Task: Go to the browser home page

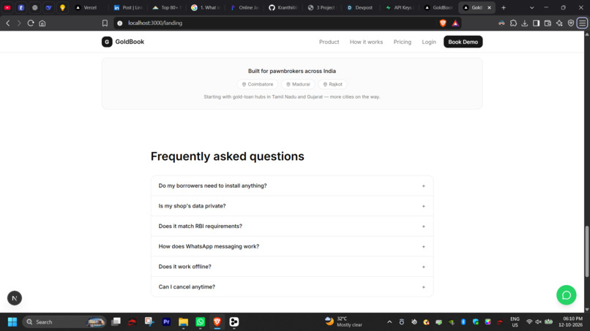Action: click(x=42, y=23)
